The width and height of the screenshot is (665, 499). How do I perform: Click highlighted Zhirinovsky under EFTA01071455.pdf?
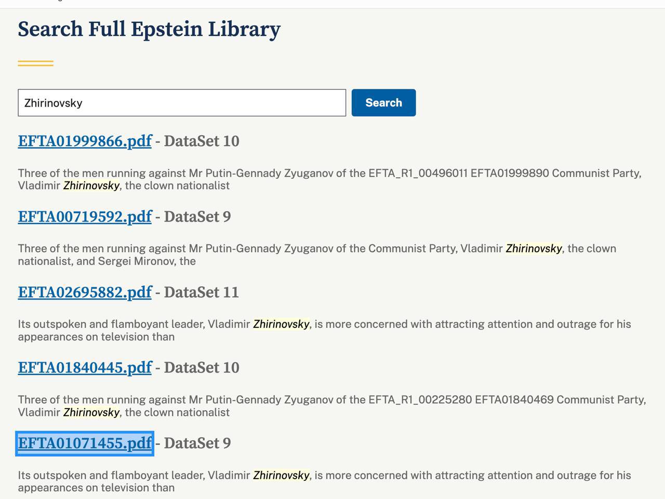tap(281, 475)
